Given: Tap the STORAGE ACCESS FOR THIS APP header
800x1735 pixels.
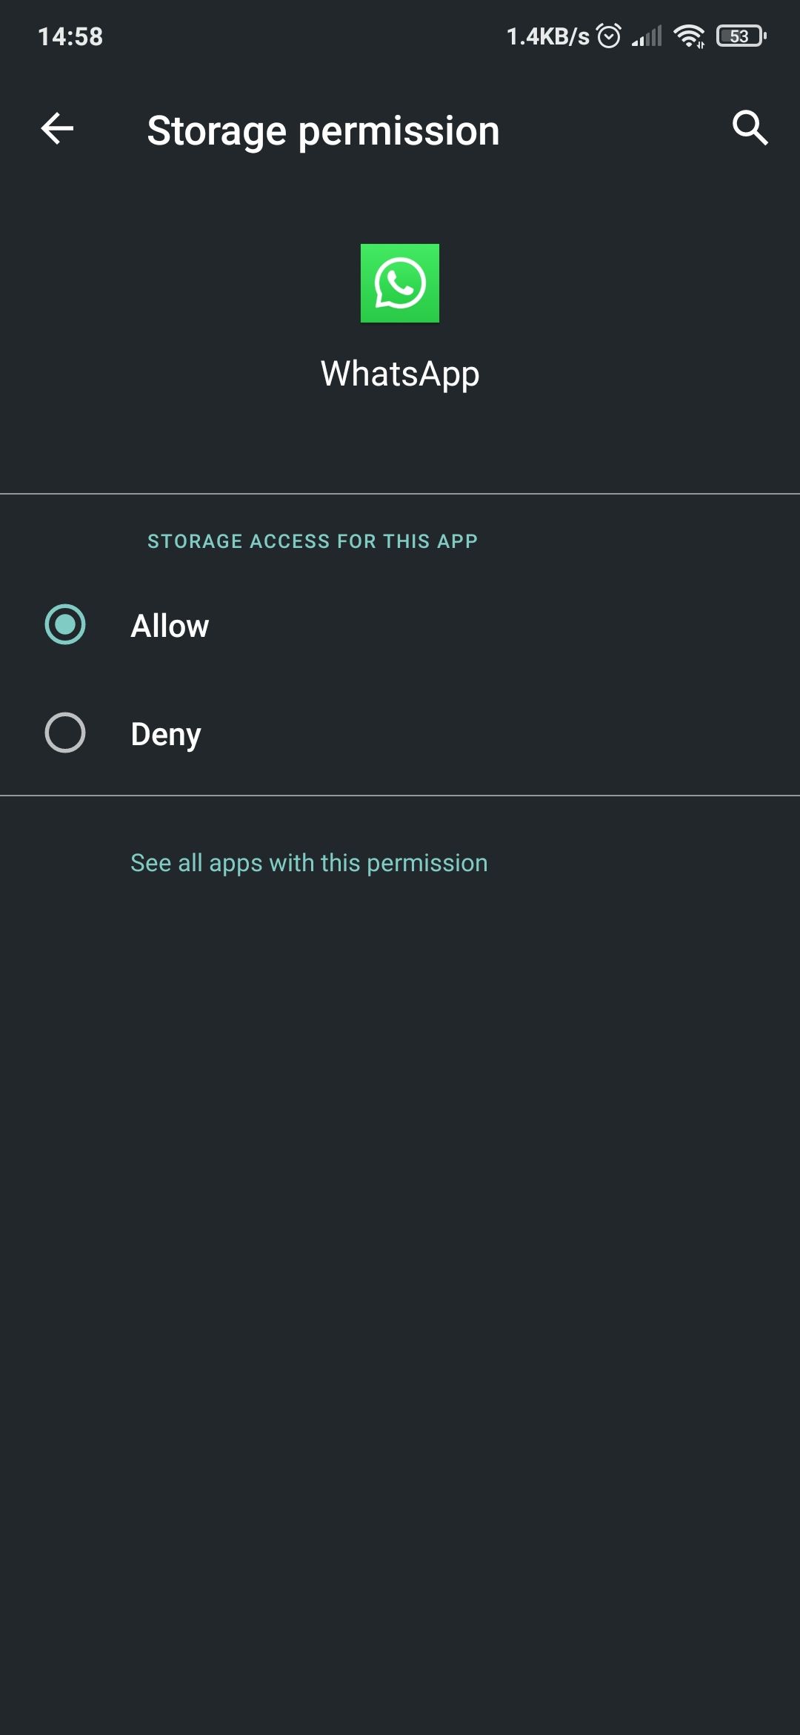Looking at the screenshot, I should (311, 541).
